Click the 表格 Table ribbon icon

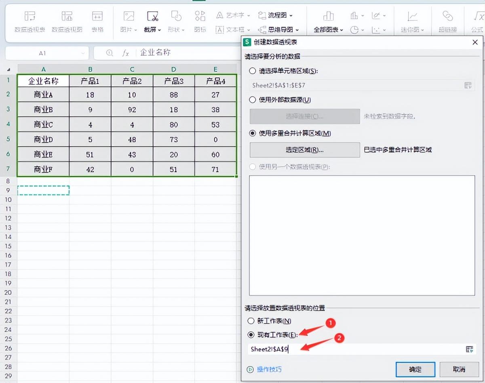[97, 16]
